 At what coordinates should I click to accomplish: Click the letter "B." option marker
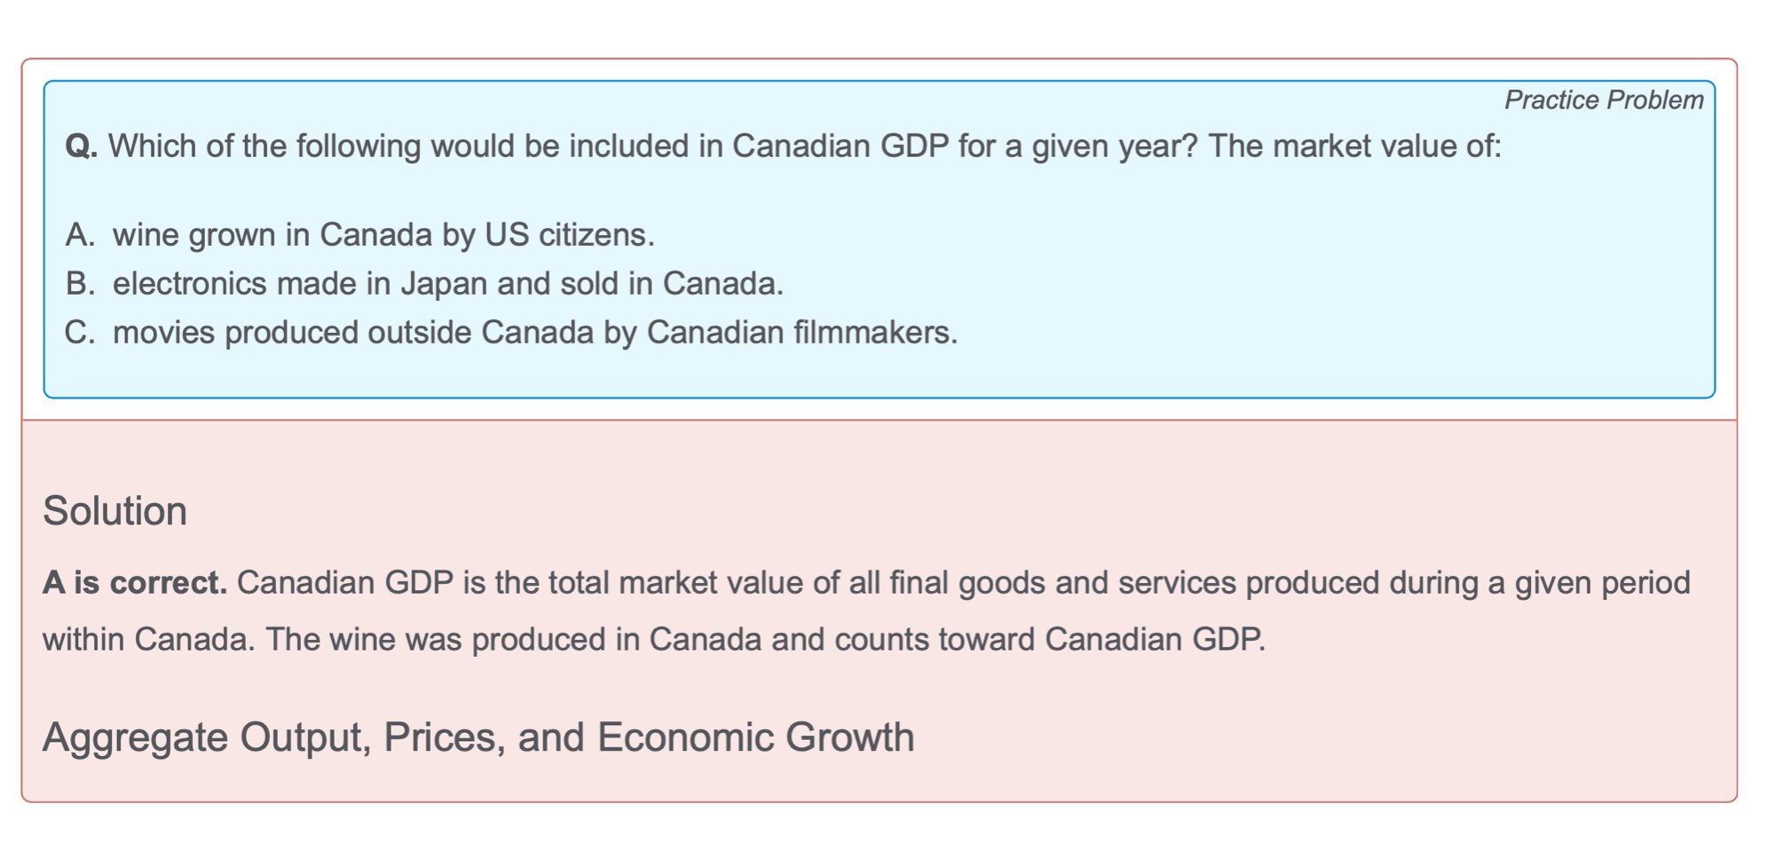tap(80, 284)
